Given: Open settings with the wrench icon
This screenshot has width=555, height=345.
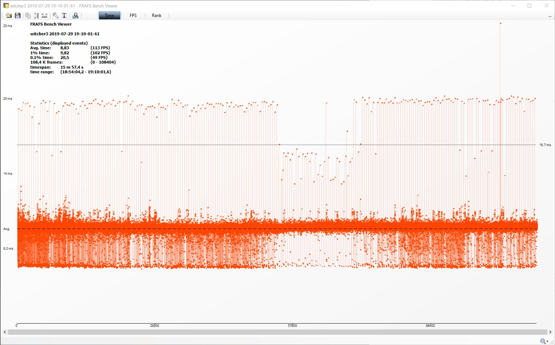Looking at the screenshot, I should (x=55, y=16).
